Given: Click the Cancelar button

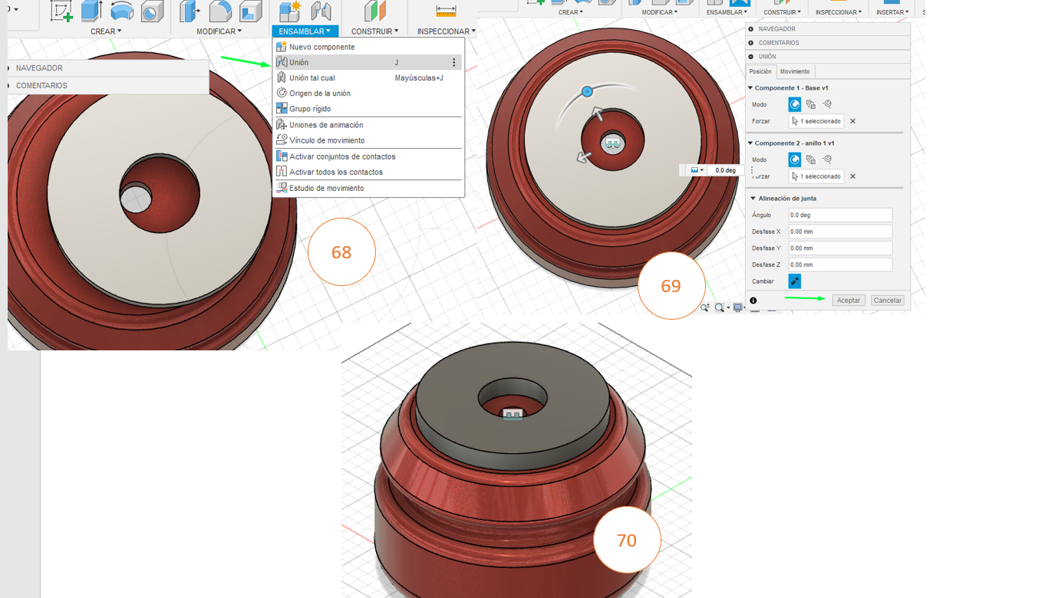Looking at the screenshot, I should point(888,301).
